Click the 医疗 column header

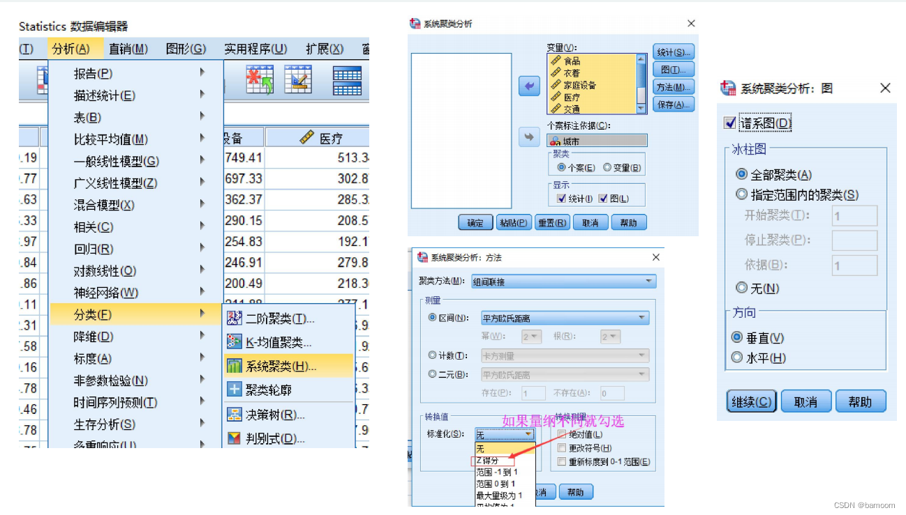(321, 138)
